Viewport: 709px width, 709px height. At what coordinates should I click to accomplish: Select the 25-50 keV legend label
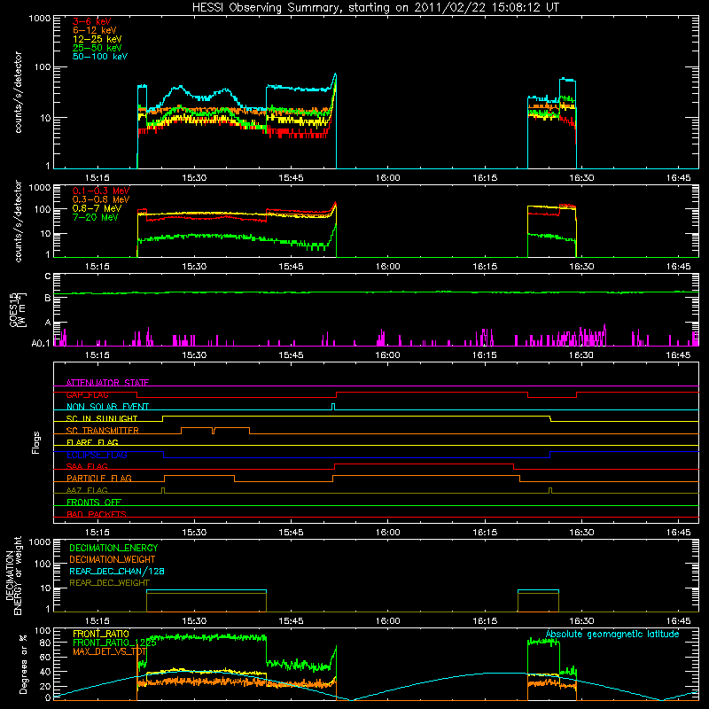tap(97, 48)
